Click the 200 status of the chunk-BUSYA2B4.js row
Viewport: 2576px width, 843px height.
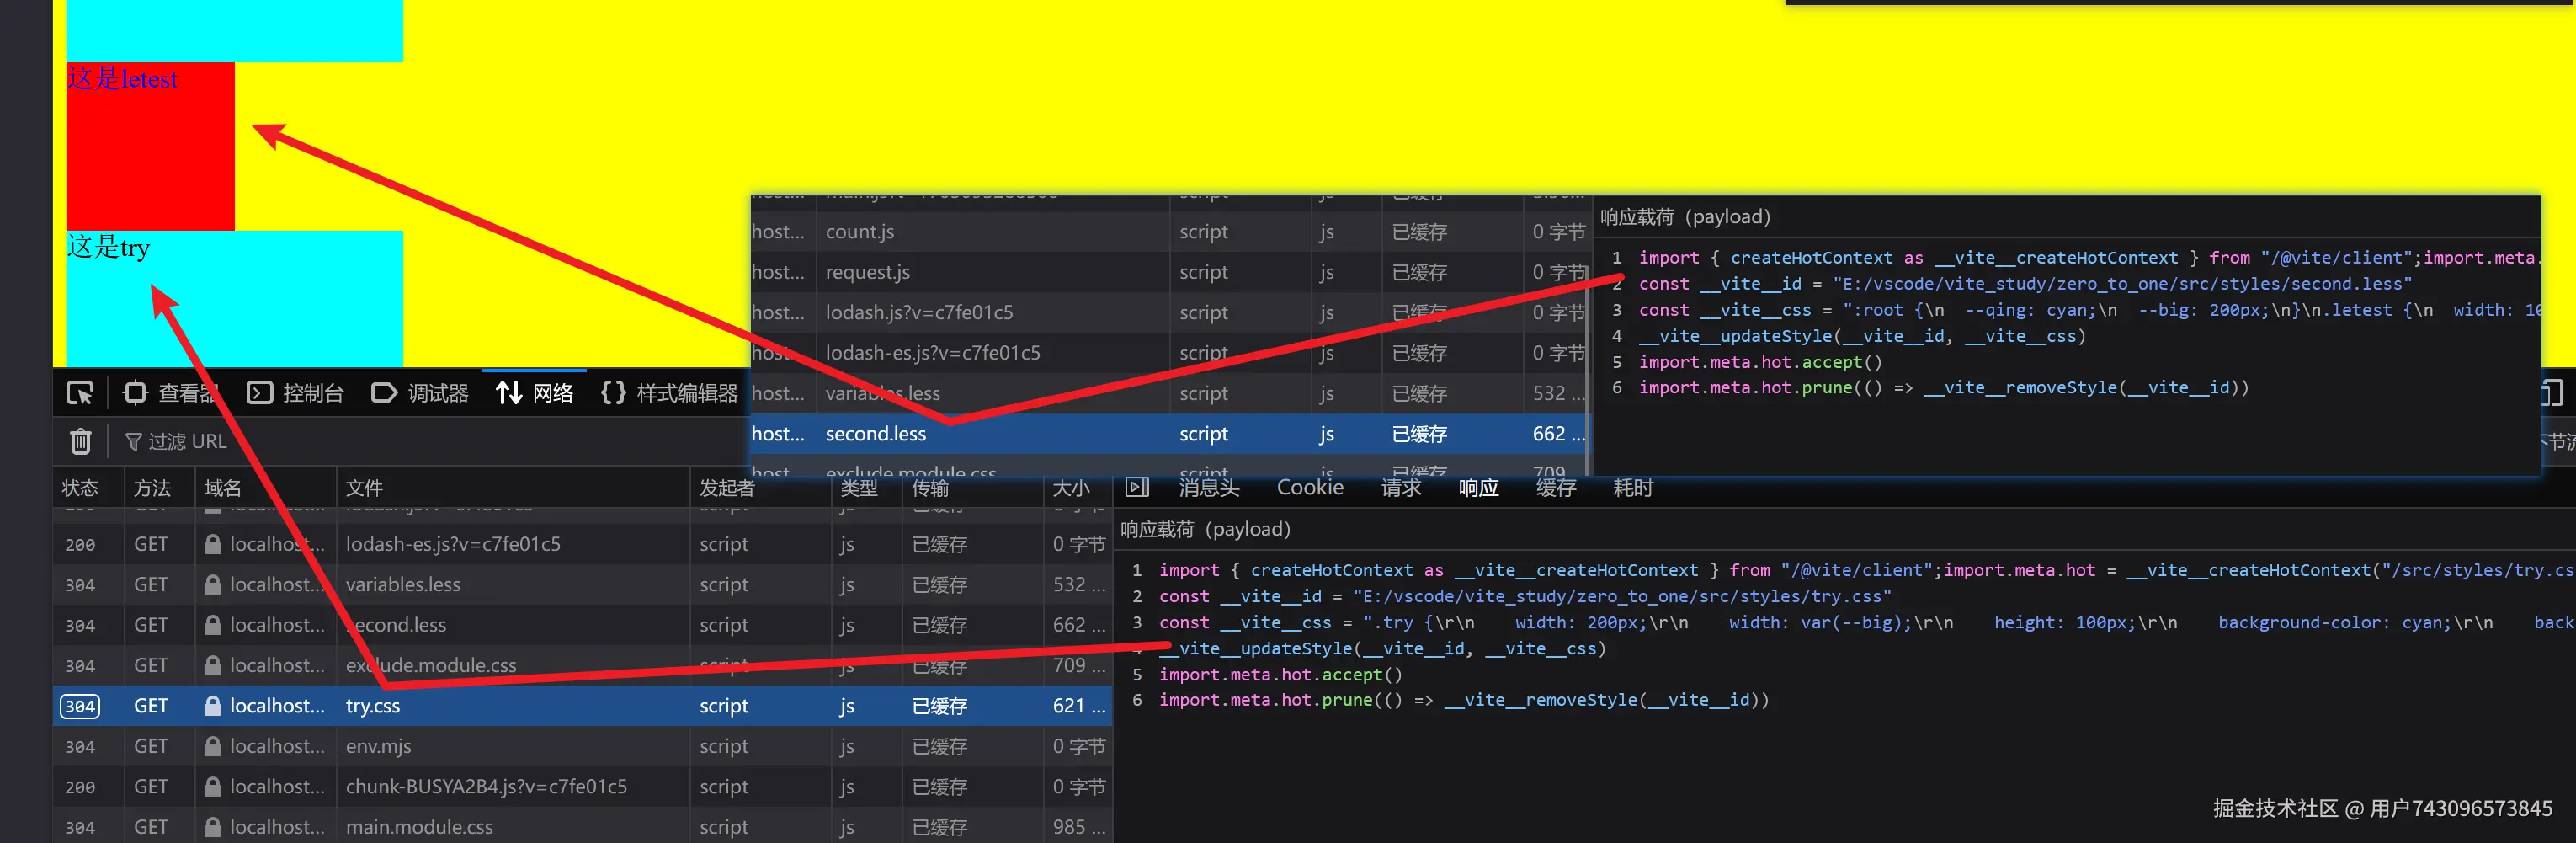coord(80,787)
